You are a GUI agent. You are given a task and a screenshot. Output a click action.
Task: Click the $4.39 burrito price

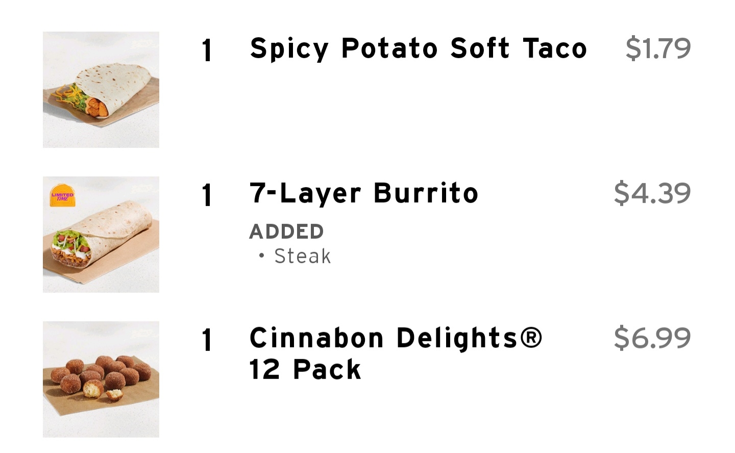pyautogui.click(x=652, y=193)
